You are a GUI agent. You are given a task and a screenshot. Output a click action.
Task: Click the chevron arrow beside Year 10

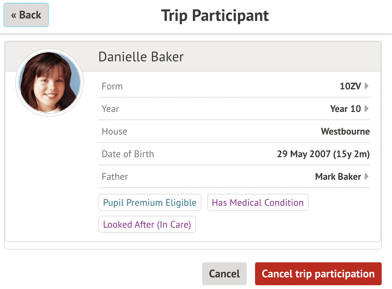pos(367,109)
